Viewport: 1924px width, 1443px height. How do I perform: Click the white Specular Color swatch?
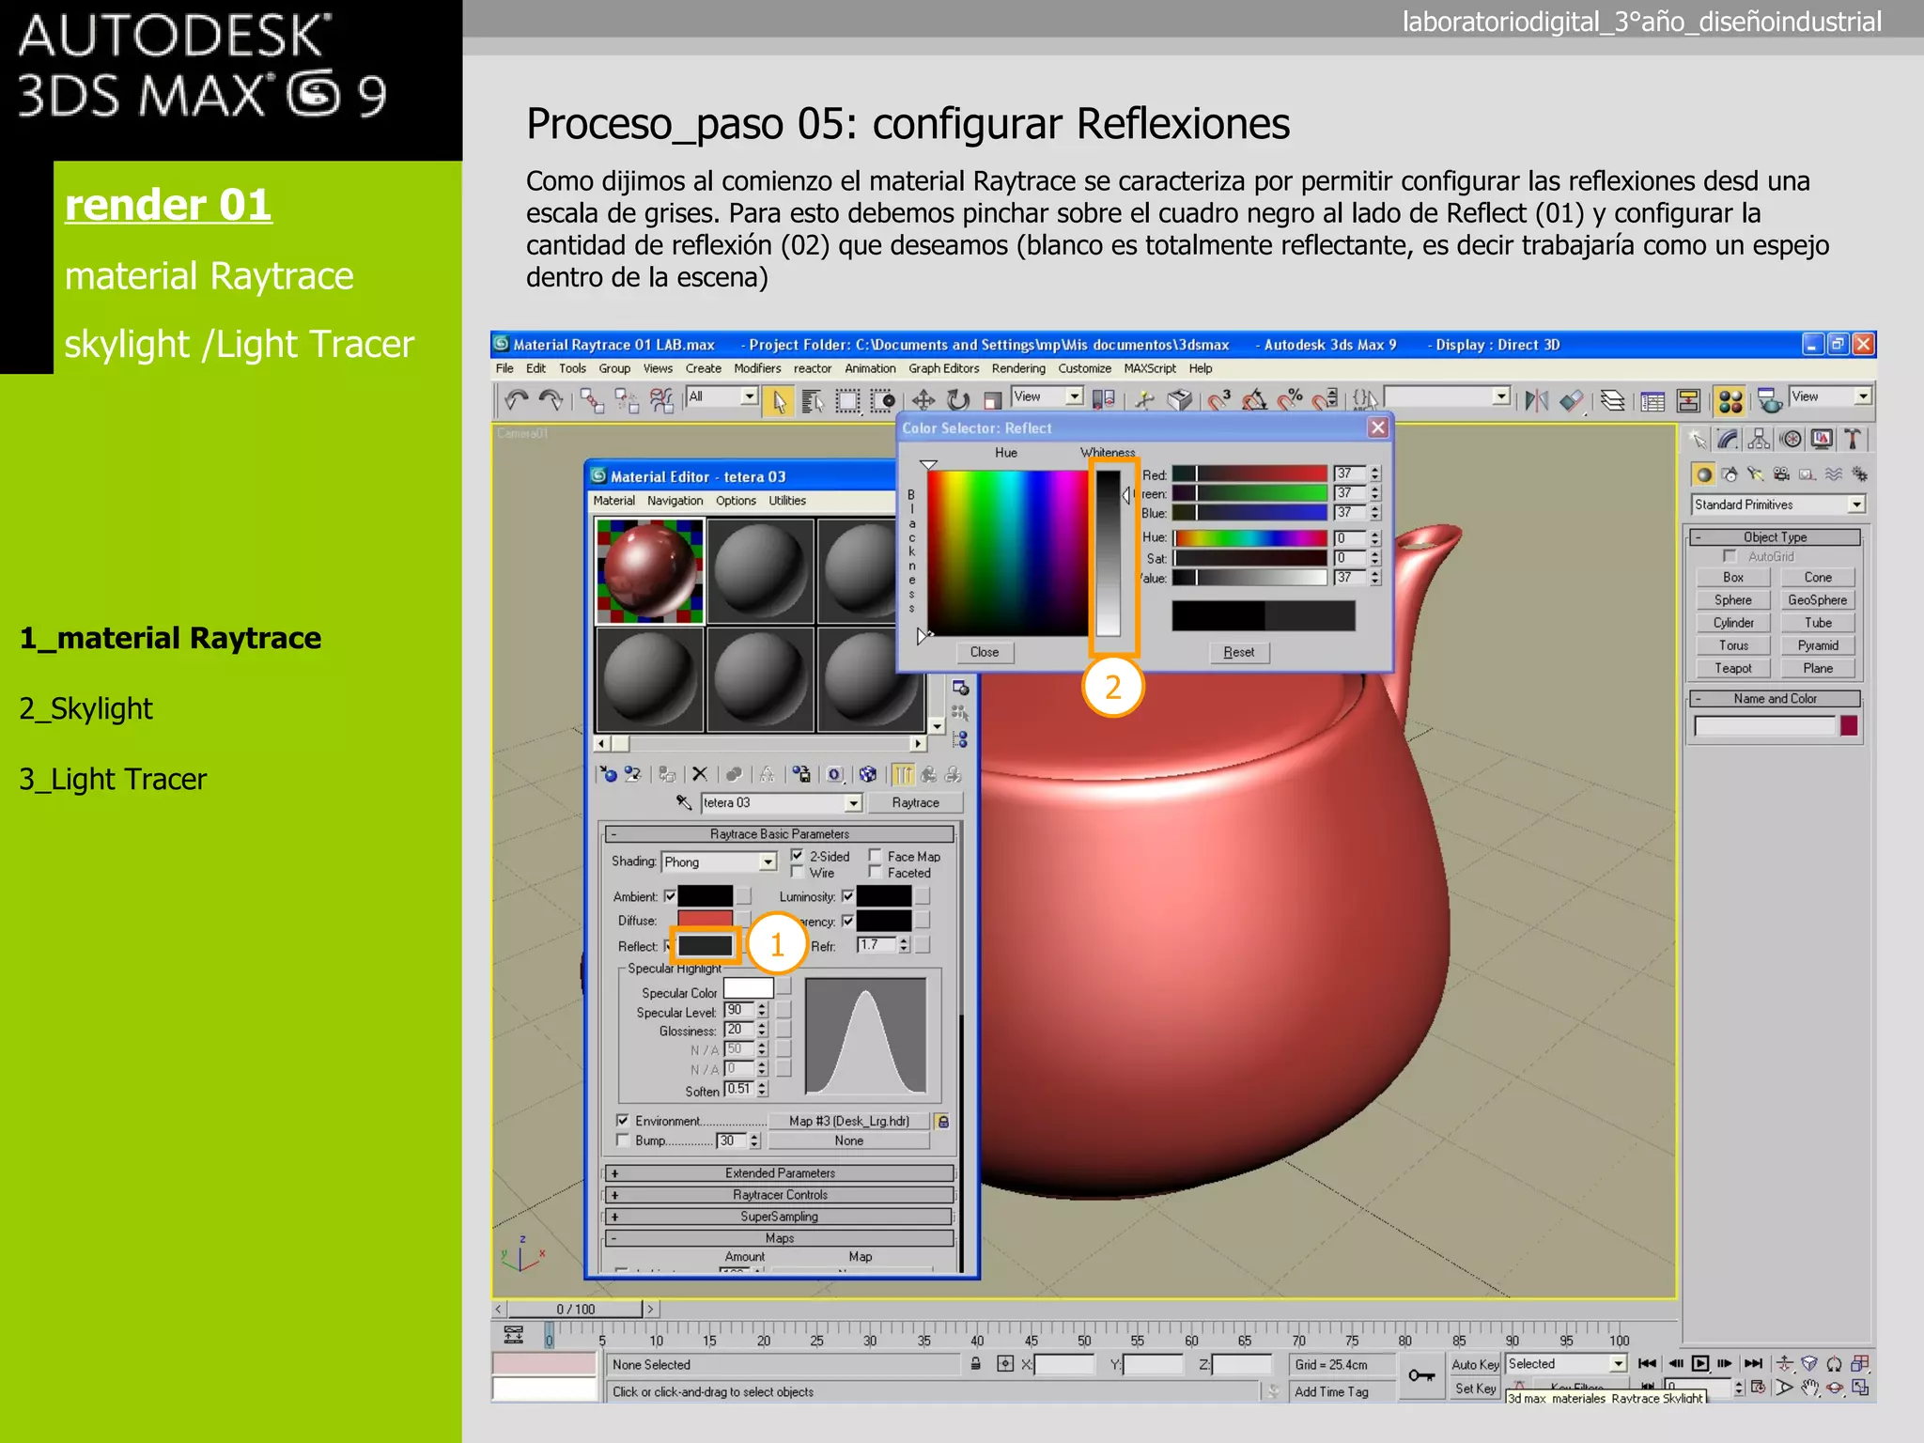(x=749, y=988)
